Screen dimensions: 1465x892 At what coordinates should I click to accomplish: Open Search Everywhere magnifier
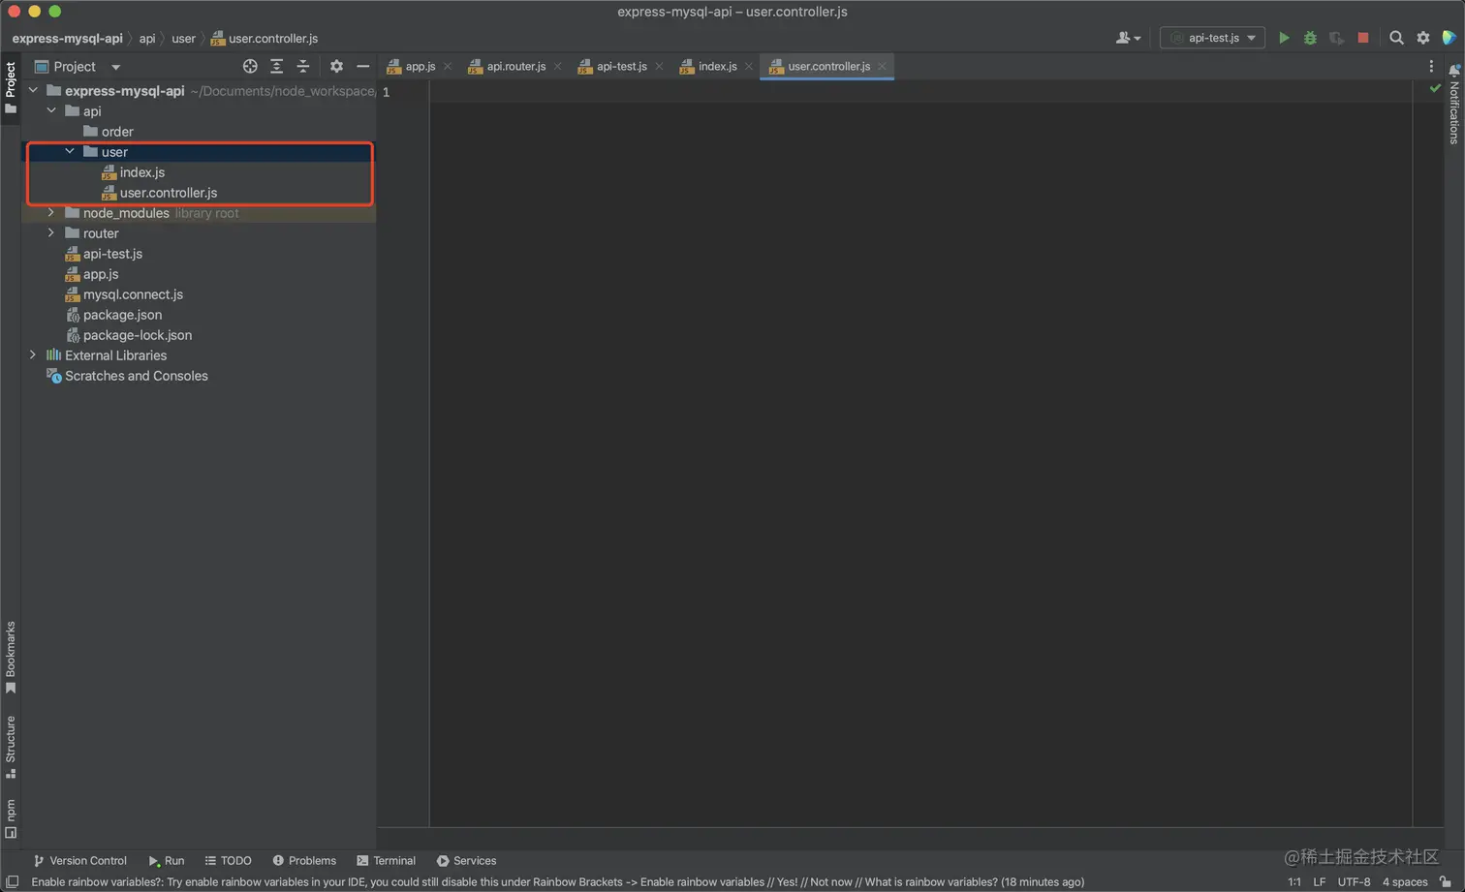pos(1396,38)
